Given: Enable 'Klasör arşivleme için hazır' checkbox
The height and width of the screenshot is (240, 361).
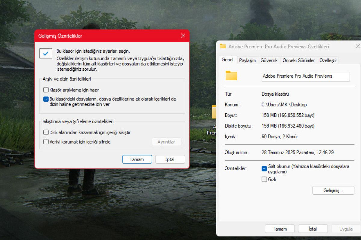Looking at the screenshot, I should point(46,90).
